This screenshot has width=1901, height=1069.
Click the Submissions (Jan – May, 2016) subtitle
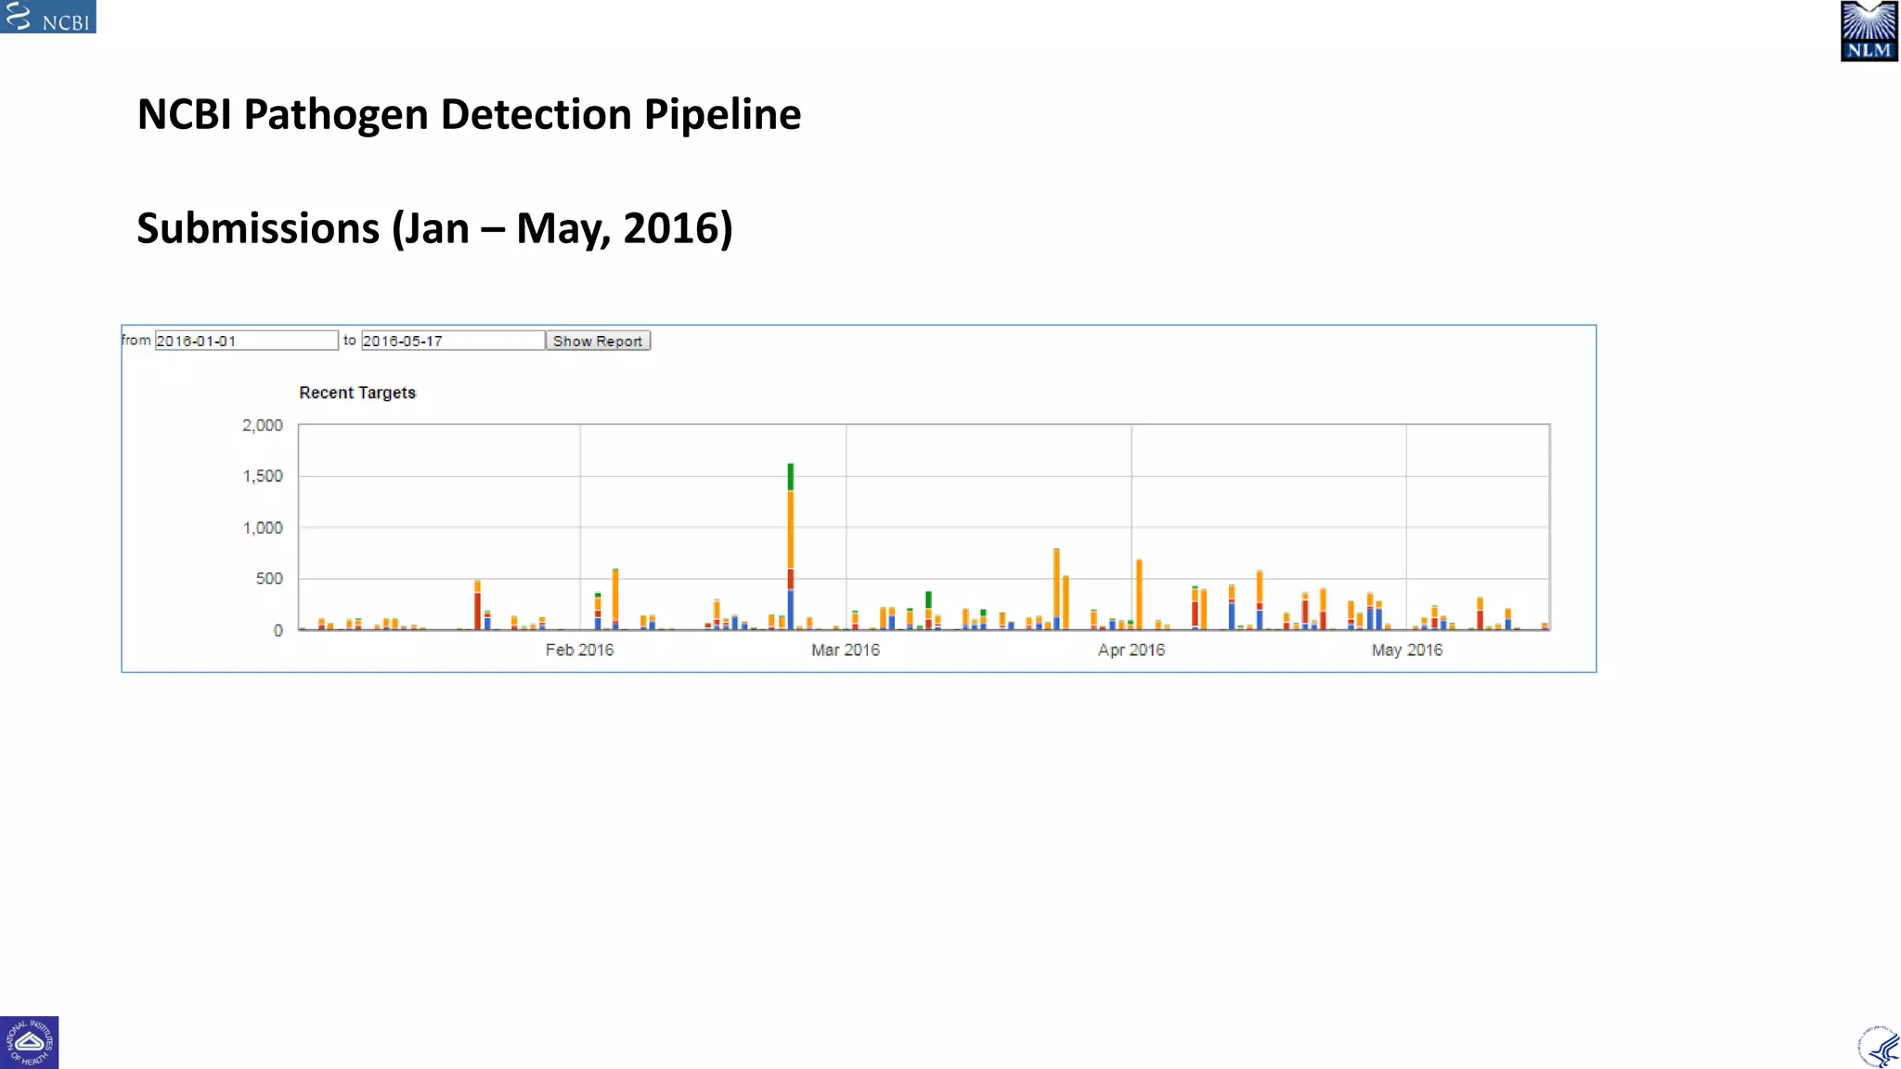434,228
